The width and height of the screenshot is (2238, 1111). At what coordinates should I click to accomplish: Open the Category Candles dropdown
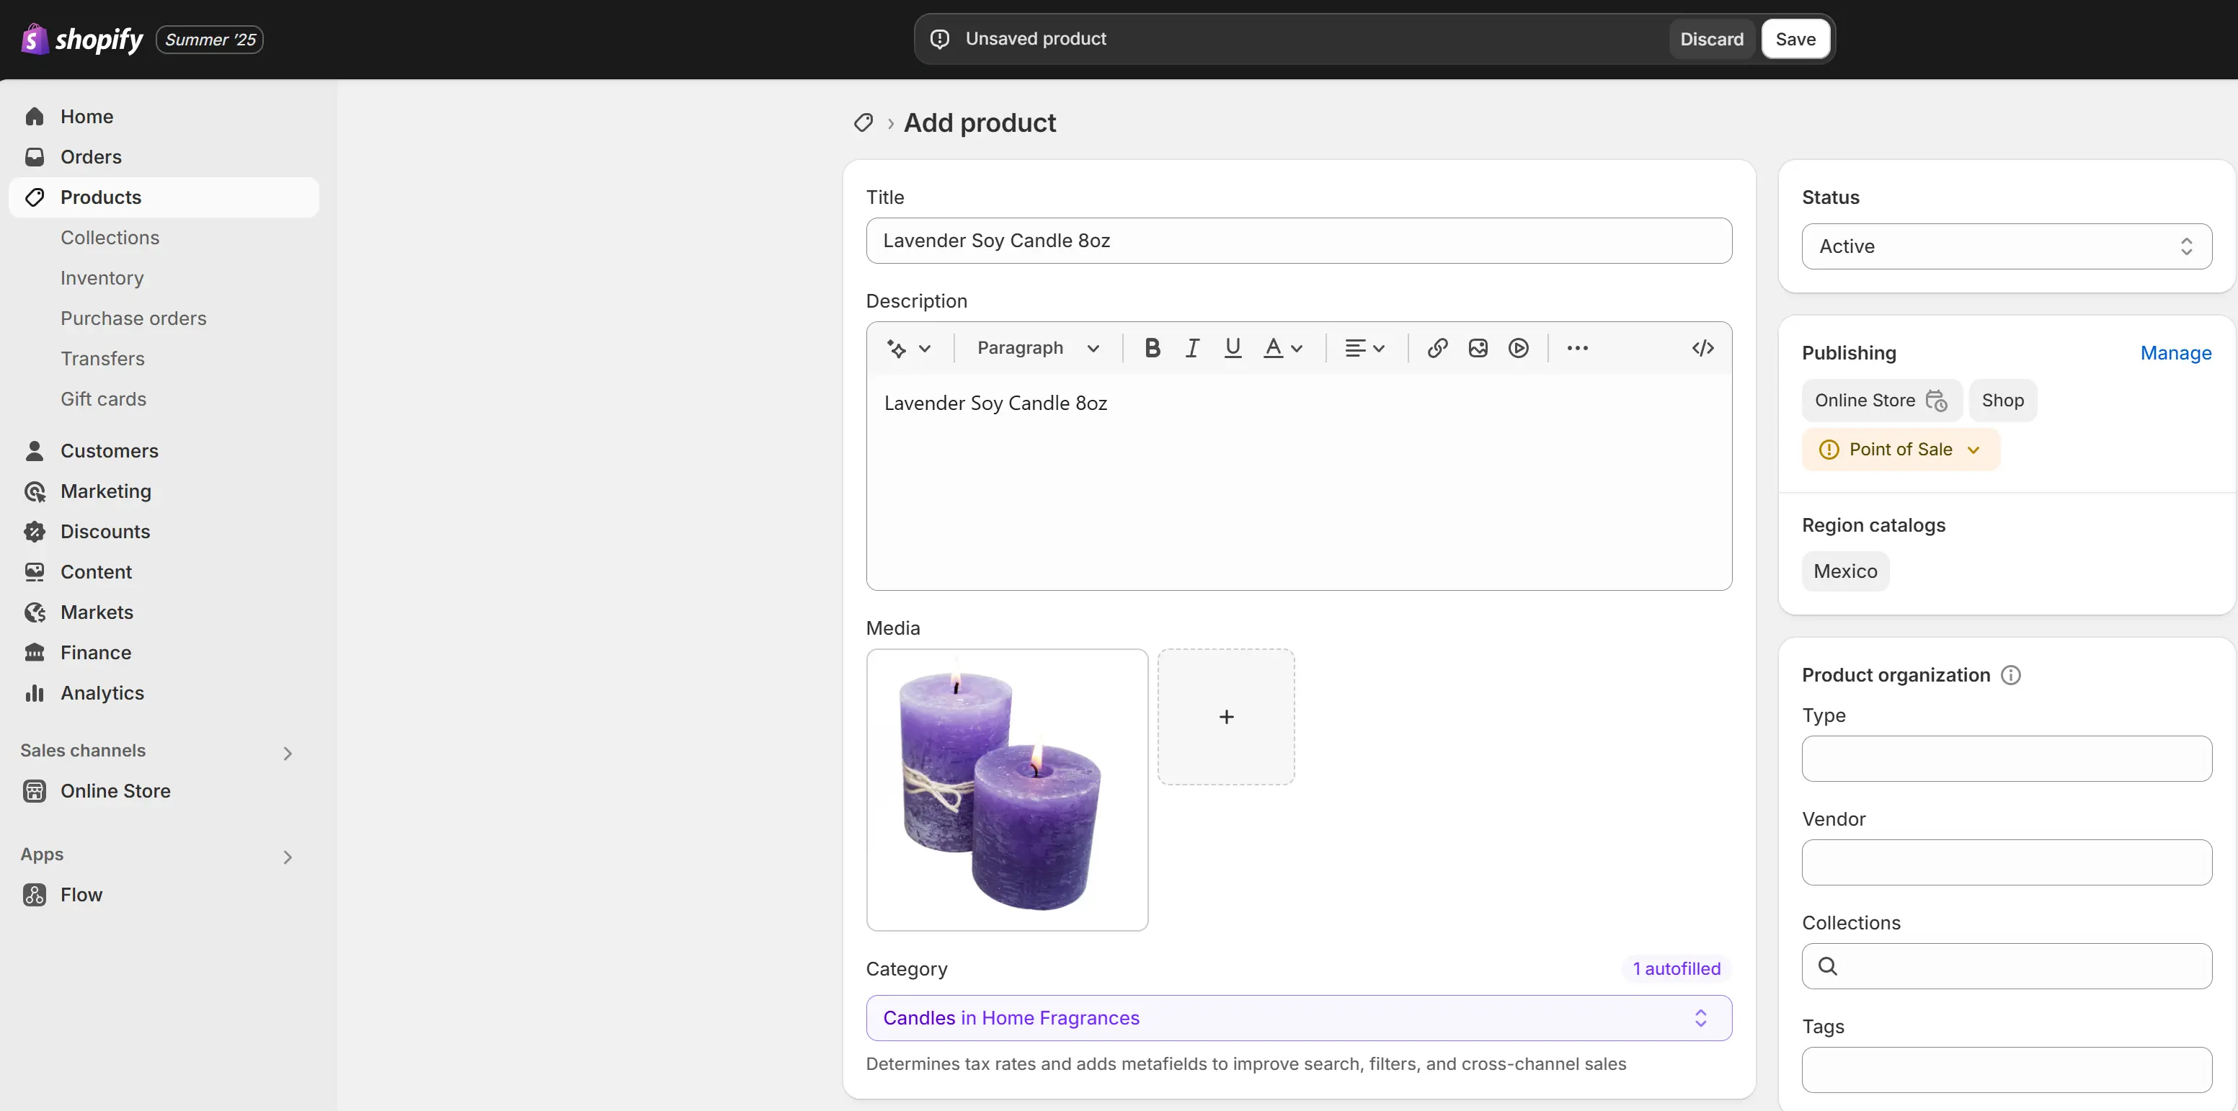[1299, 1018]
